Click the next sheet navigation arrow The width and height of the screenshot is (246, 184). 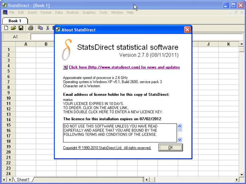click(x=10, y=180)
